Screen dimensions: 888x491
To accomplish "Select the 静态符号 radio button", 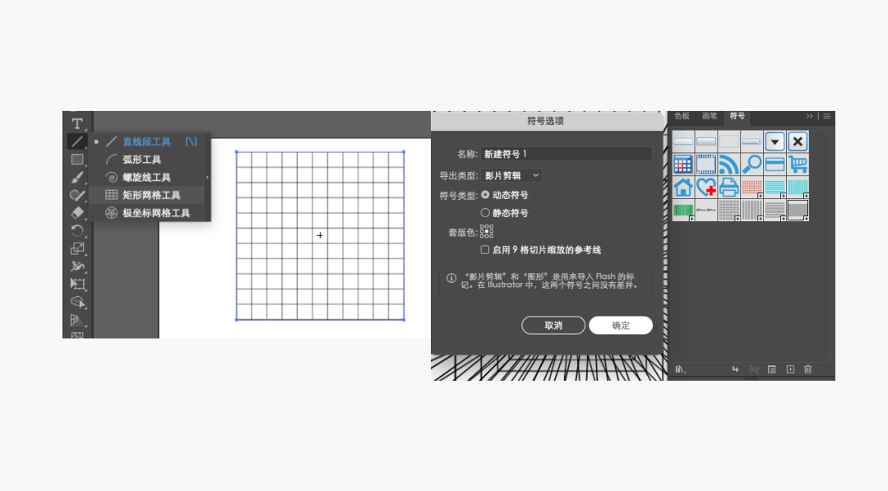I will [x=485, y=213].
